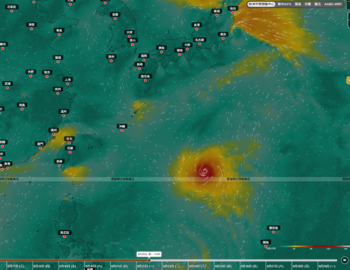Jump to 6月27日 (六) on the timeline
350x270 pixels.
[x=275, y=266]
